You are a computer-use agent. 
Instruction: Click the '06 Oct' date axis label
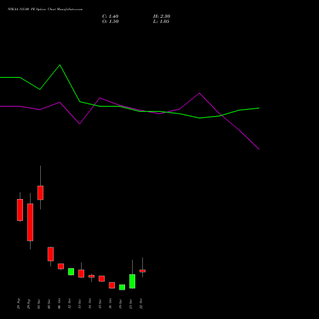[x=59, y=304]
